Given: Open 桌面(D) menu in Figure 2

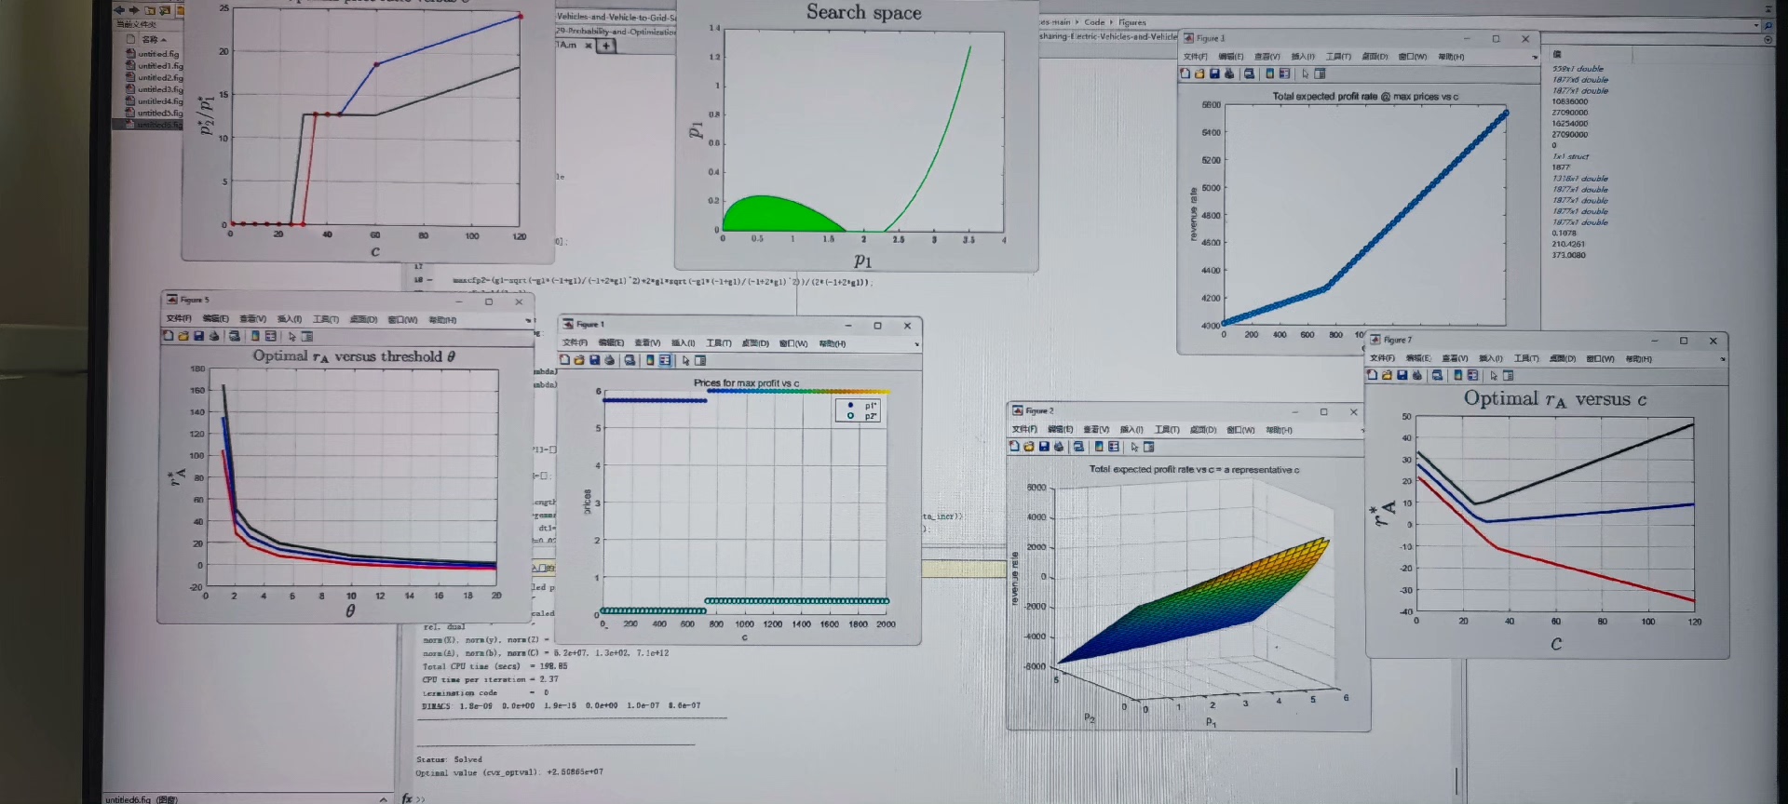Looking at the screenshot, I should click(1203, 430).
